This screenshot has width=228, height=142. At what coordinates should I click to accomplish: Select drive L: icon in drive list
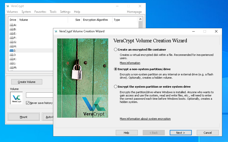pos(11,63)
